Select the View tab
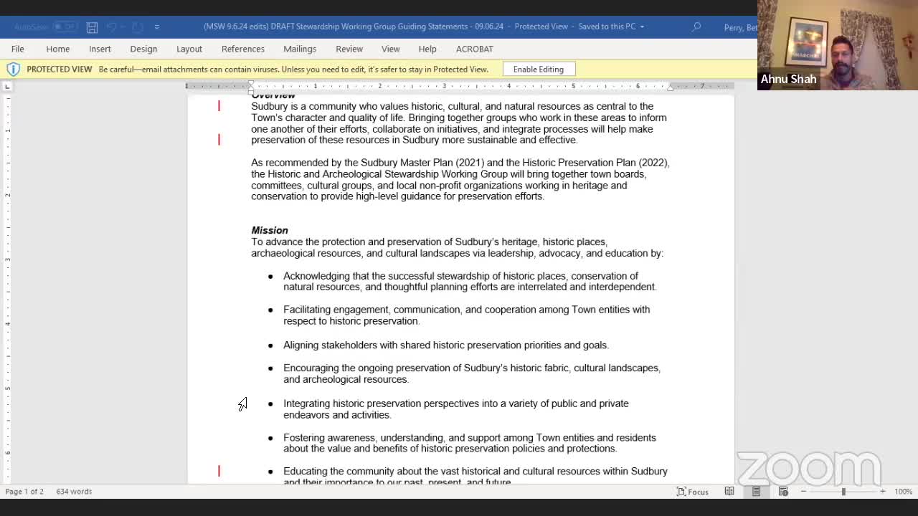Image resolution: width=918 pixels, height=516 pixels. point(391,49)
